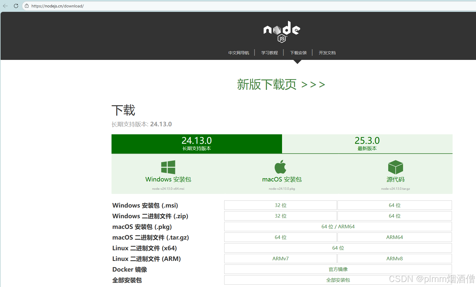The height and width of the screenshot is (287, 476).
Task: Click the macOS 安装包 (.pkg) row label
Action: [142, 227]
